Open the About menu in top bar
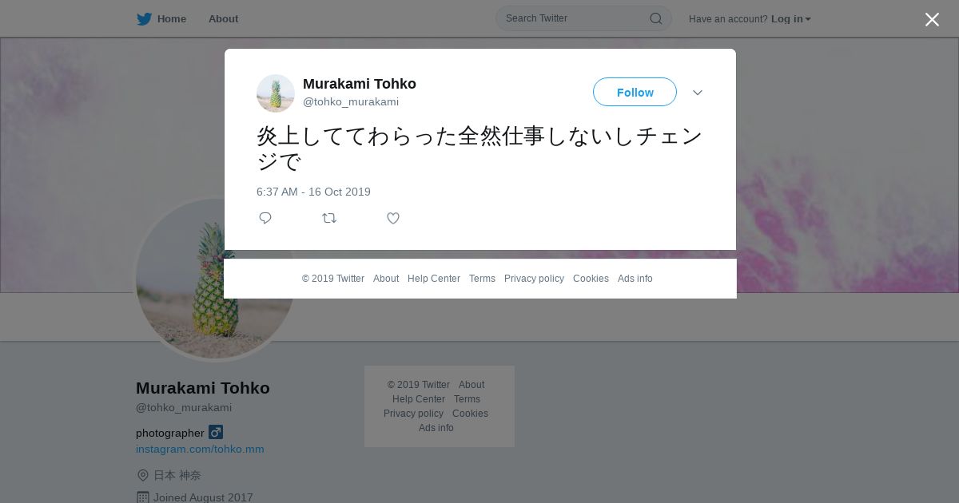 [x=223, y=19]
